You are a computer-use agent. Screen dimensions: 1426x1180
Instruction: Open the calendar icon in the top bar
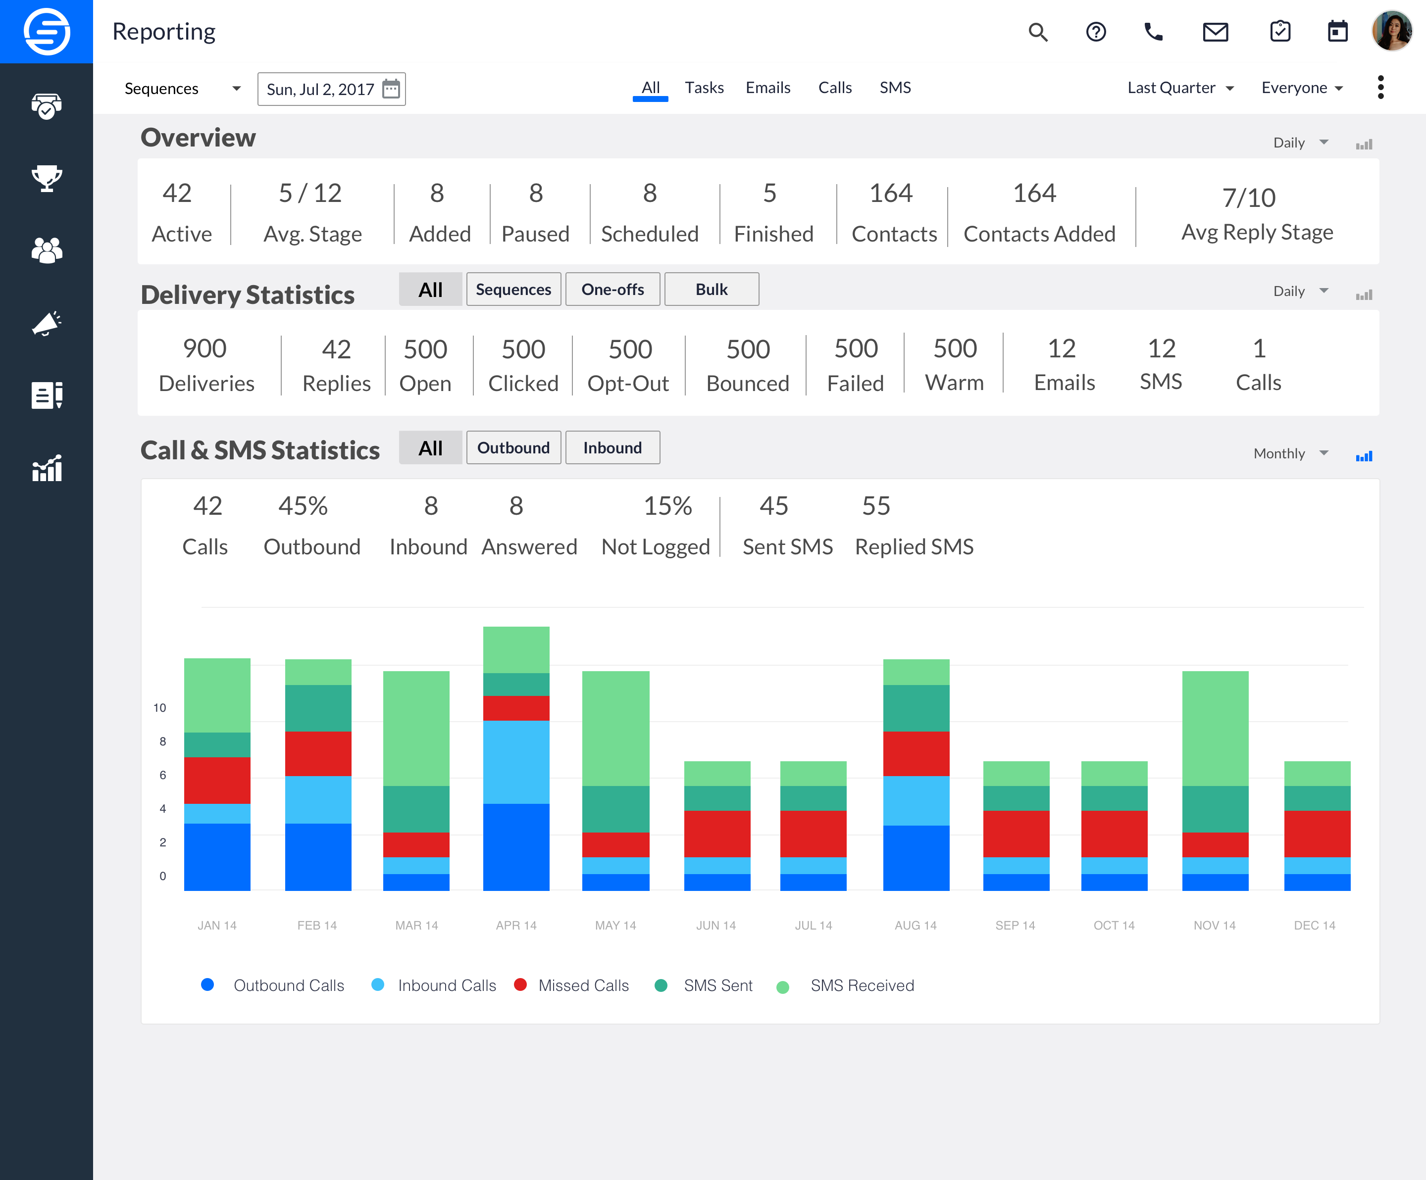[1336, 32]
